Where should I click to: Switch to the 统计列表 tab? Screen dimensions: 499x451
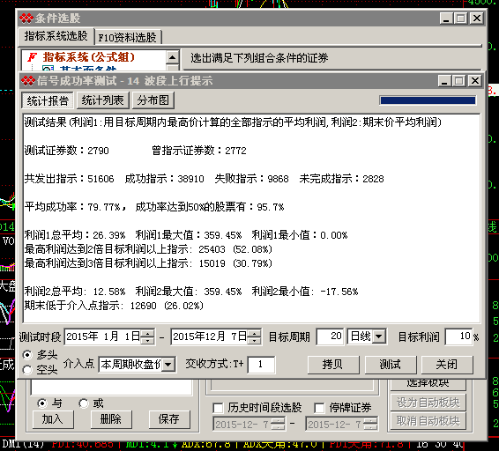102,100
